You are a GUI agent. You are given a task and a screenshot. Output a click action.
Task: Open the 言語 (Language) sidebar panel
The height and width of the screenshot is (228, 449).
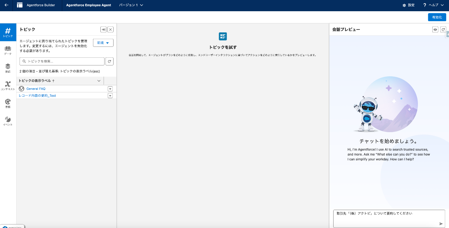pos(8,104)
